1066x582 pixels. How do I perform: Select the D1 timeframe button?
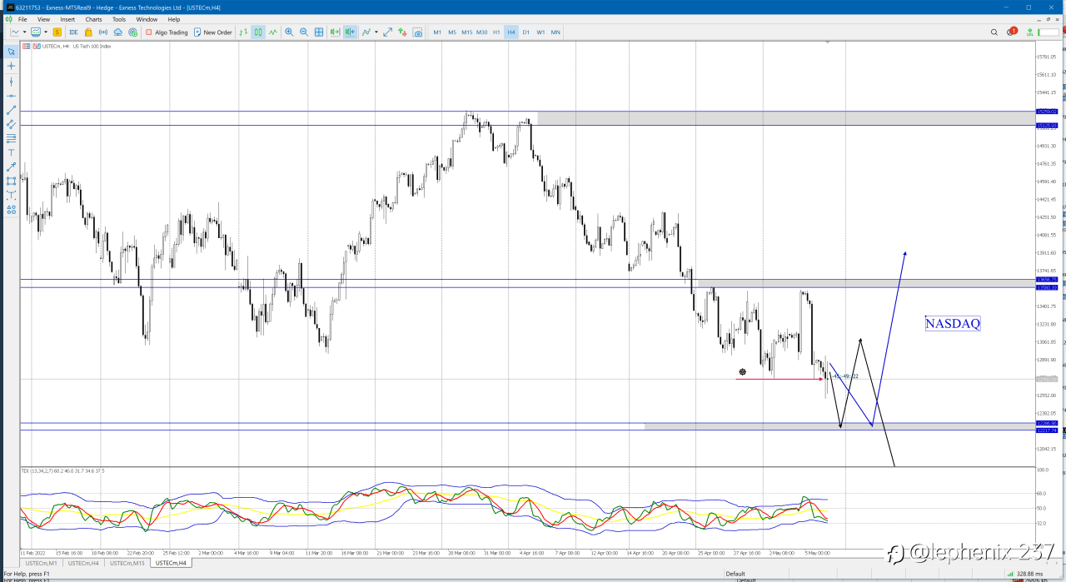coord(526,32)
